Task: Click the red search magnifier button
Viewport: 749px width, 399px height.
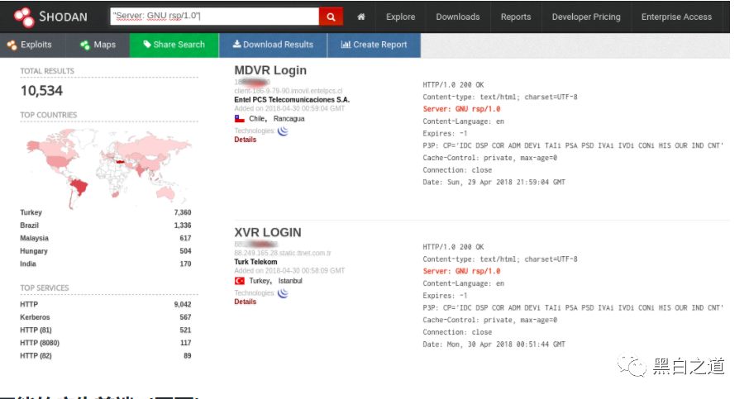Action: pos(331,17)
